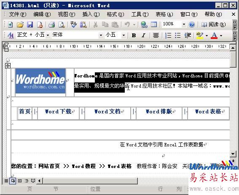Open the 插入(I) menu
The width and height of the screenshot is (239, 195).
91,14
